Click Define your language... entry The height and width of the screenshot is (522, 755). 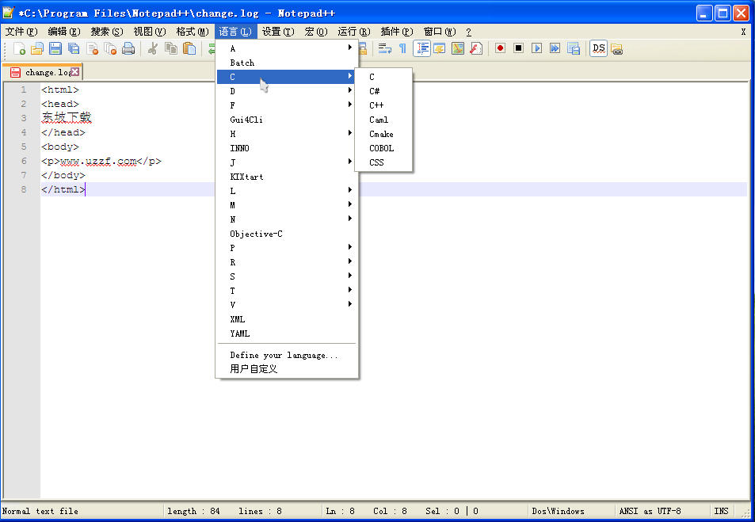tap(284, 355)
